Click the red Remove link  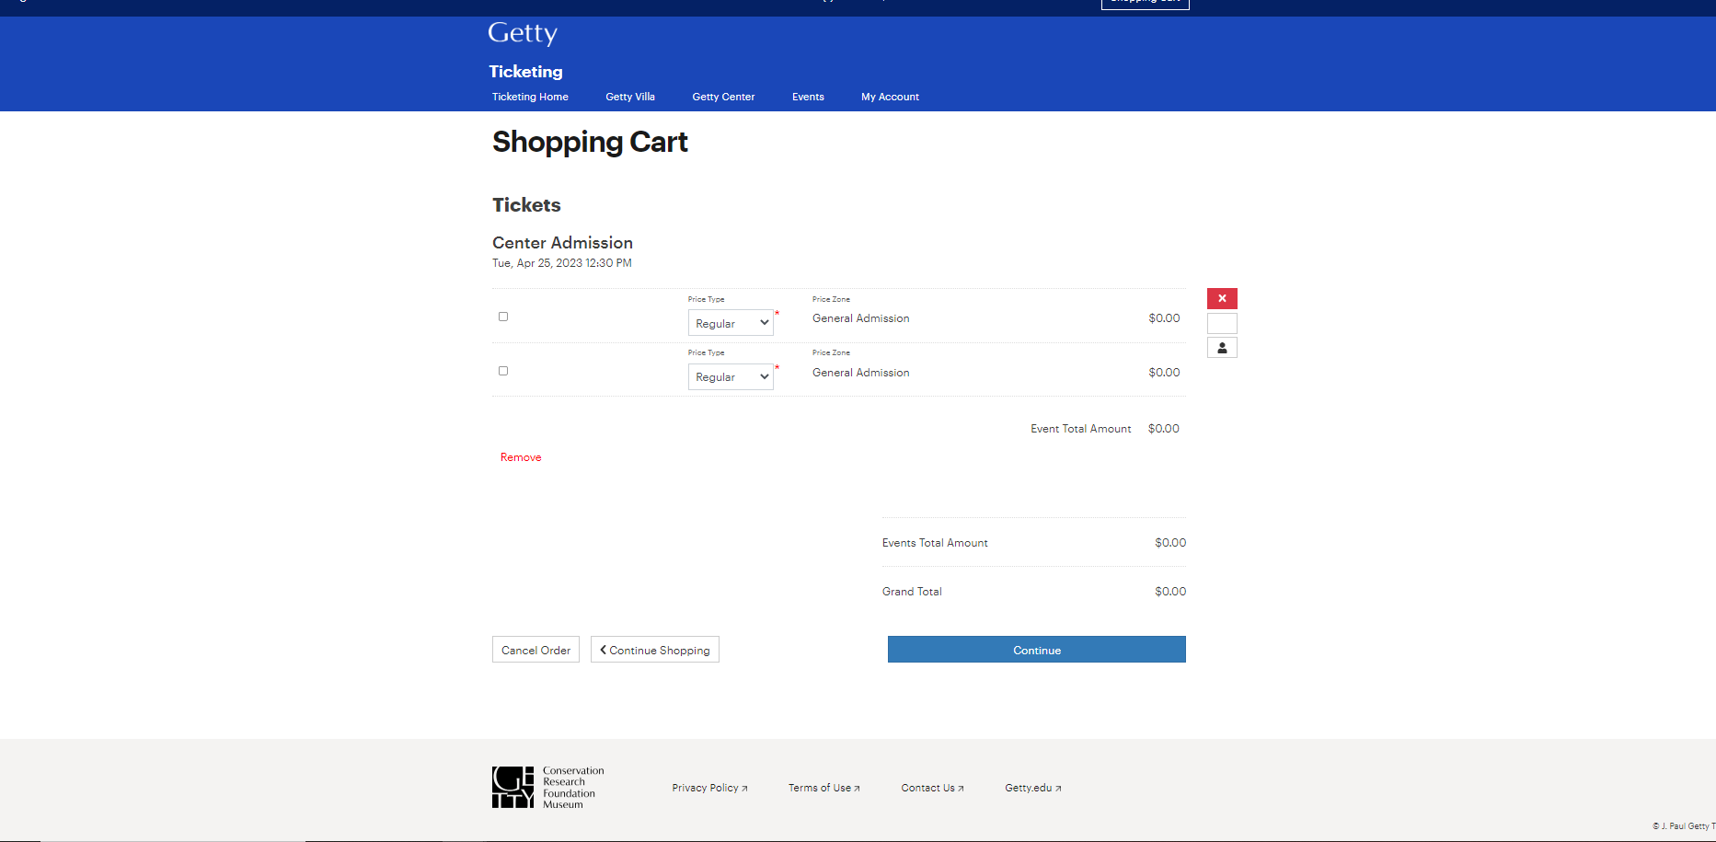(x=521, y=457)
